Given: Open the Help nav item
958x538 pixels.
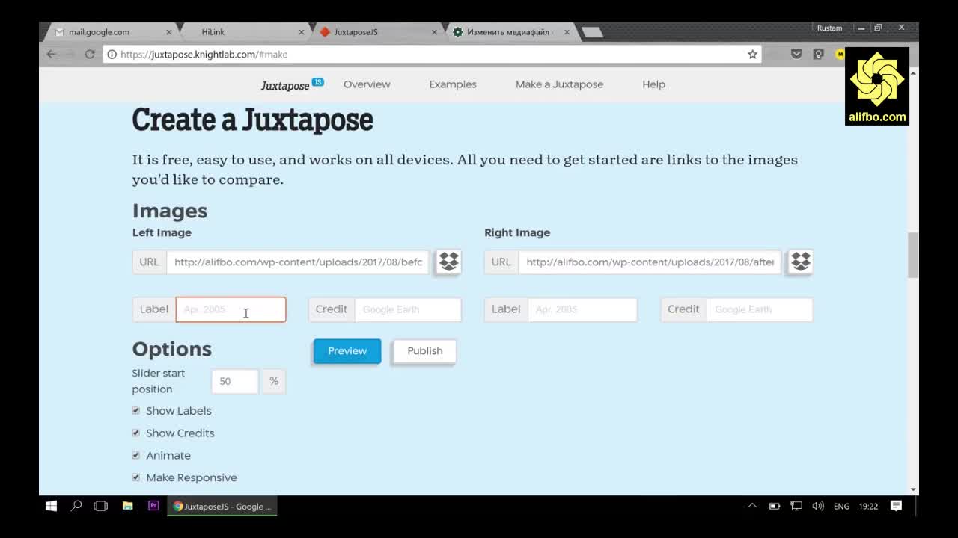Looking at the screenshot, I should pos(653,84).
